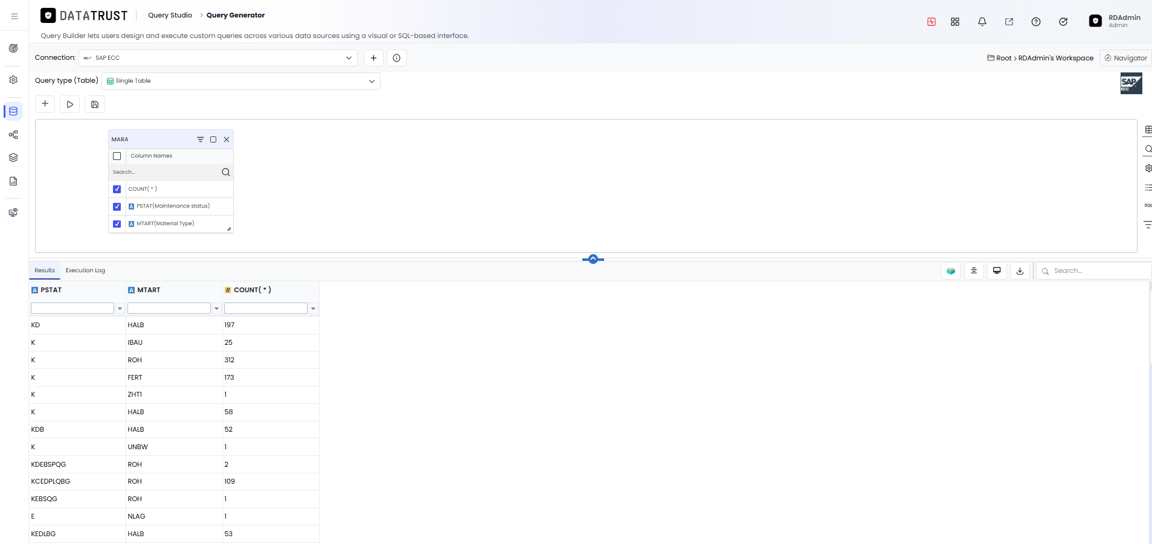
Task: Open the PSTAT filter dropdown arrow
Action: (x=120, y=309)
